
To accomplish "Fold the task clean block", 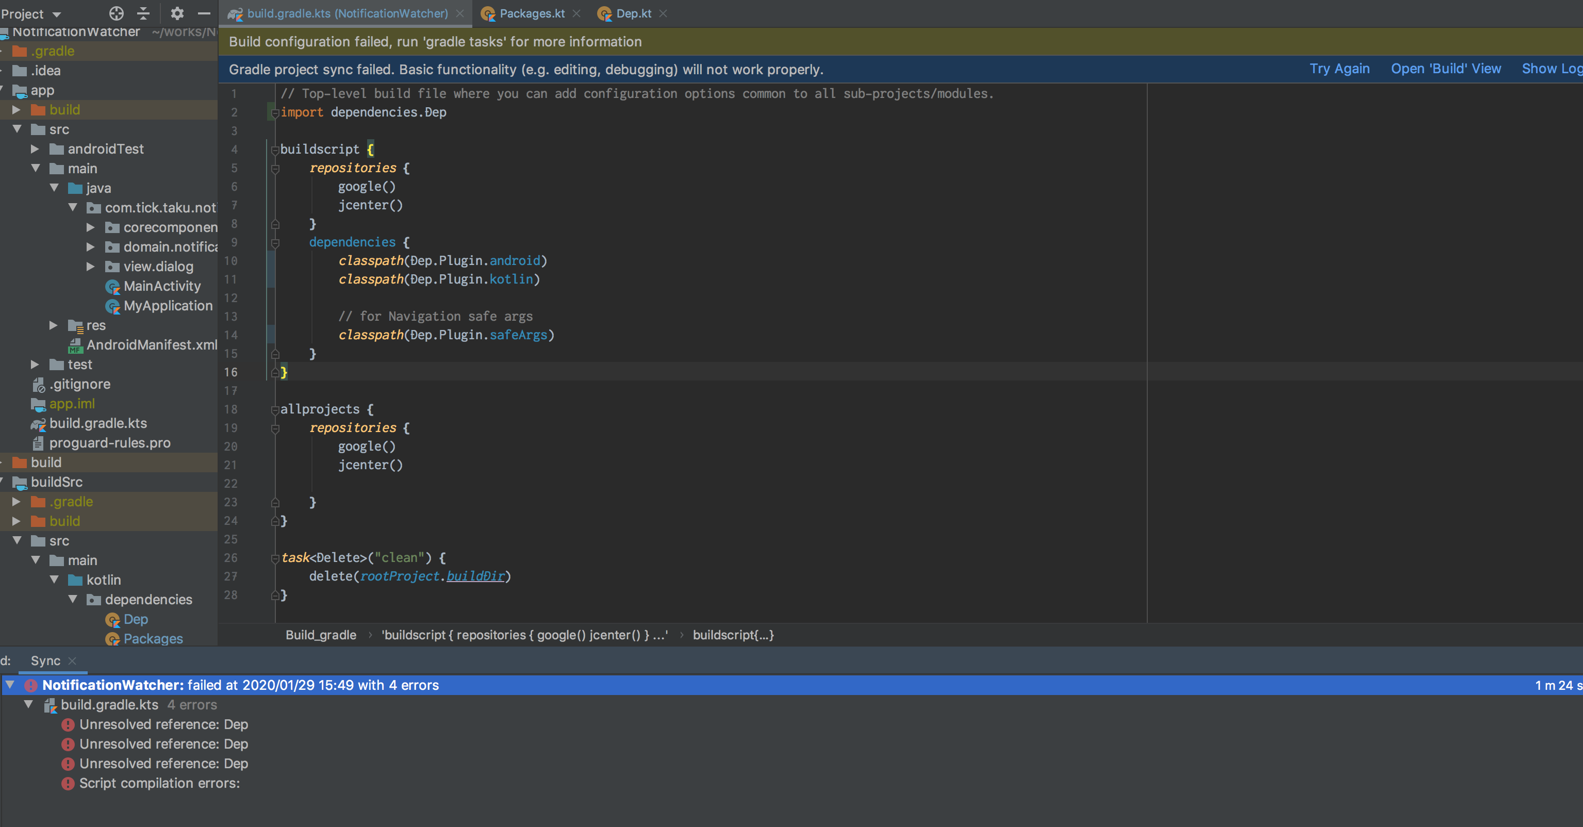I will click(275, 558).
